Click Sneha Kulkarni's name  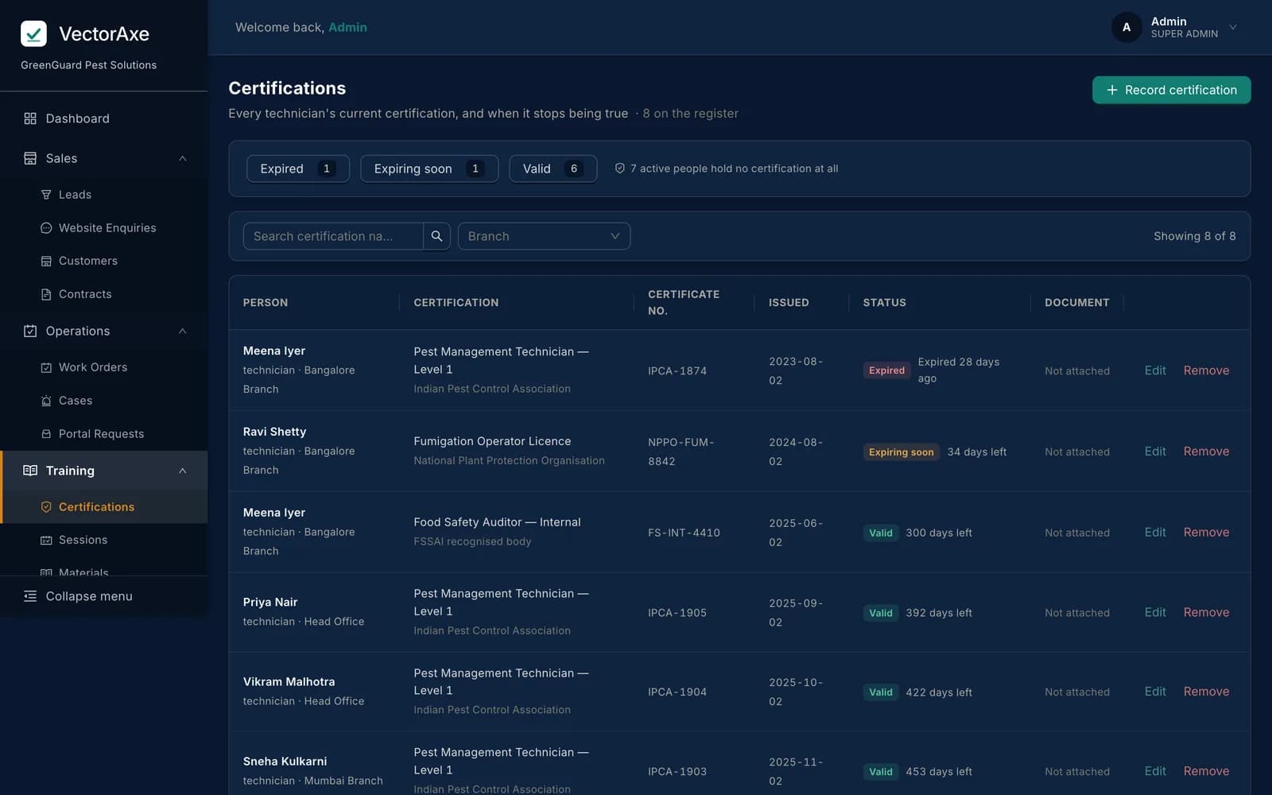(285, 761)
